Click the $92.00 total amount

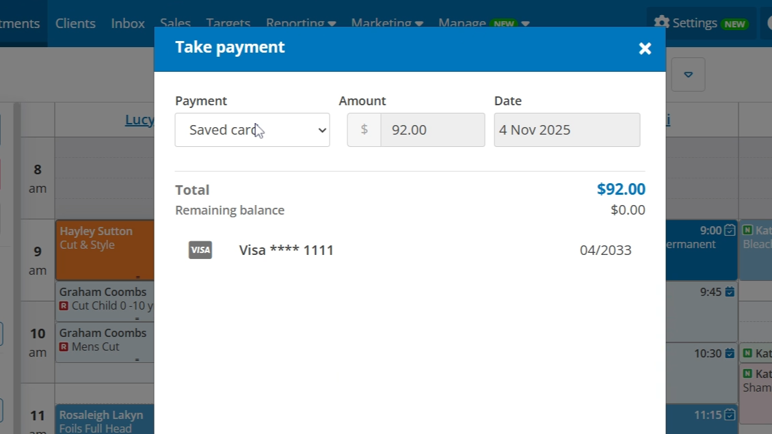(x=621, y=189)
